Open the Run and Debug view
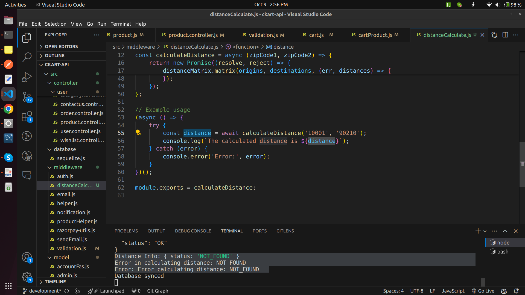Screen dimensions: 525x295 click(27, 77)
